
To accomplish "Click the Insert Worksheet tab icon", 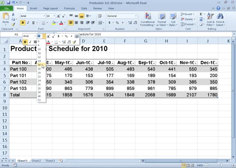I will [x=61, y=161].
